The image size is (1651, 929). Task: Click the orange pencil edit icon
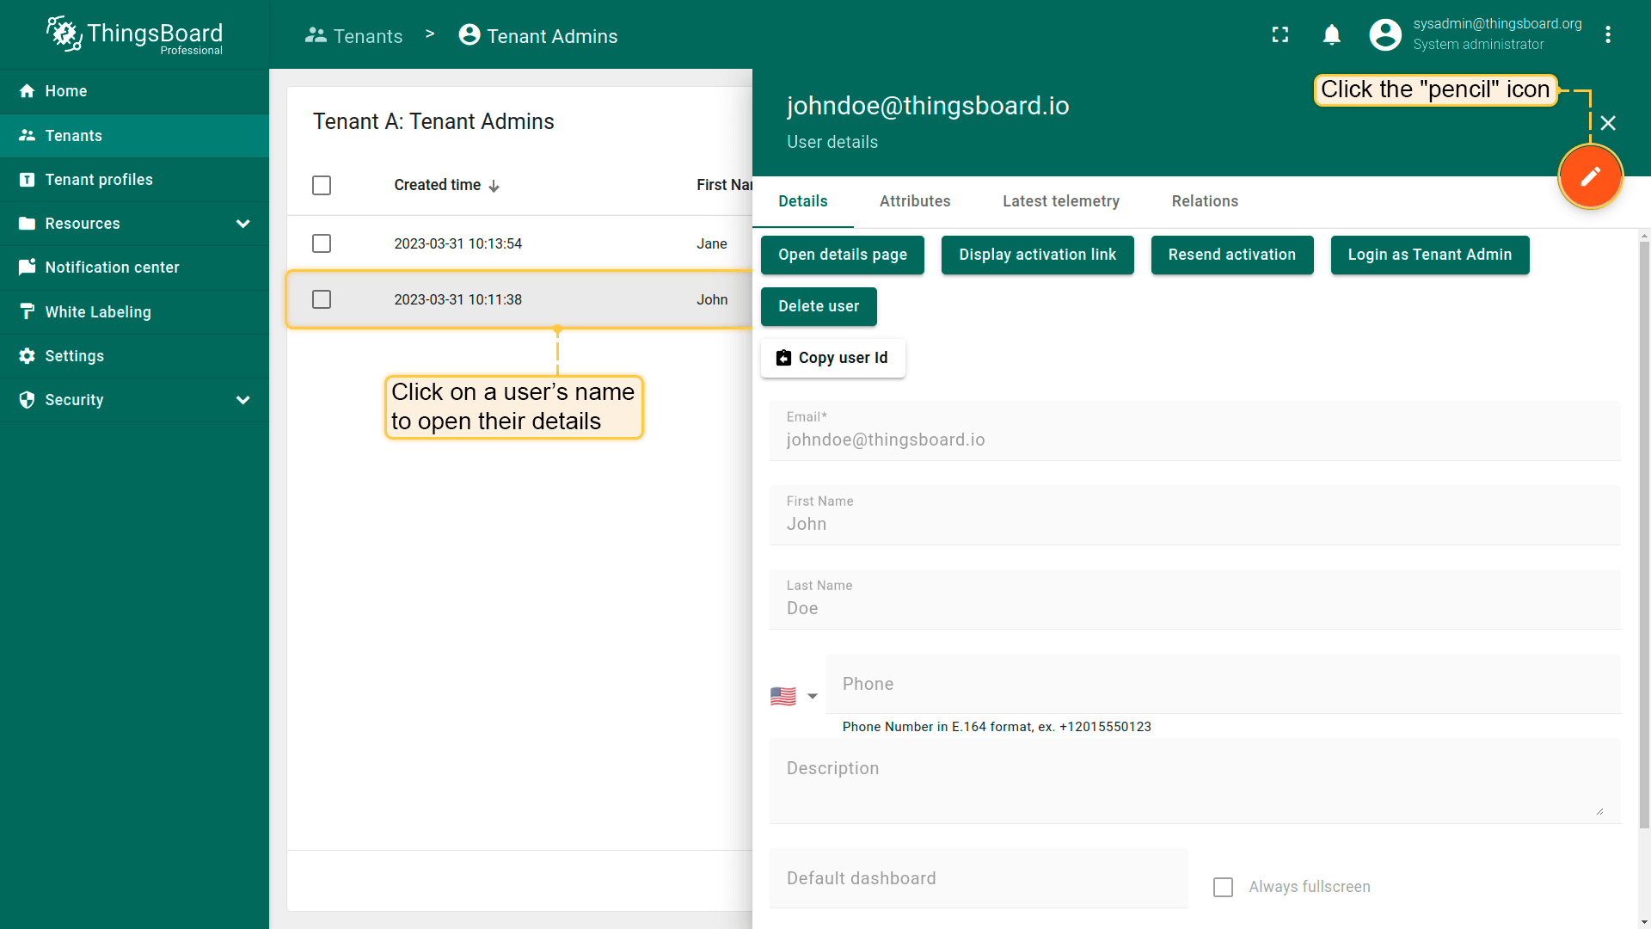[x=1590, y=176]
